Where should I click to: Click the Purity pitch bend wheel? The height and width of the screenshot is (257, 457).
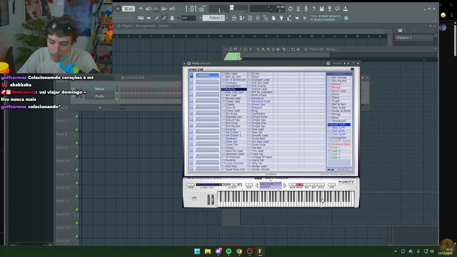click(209, 200)
